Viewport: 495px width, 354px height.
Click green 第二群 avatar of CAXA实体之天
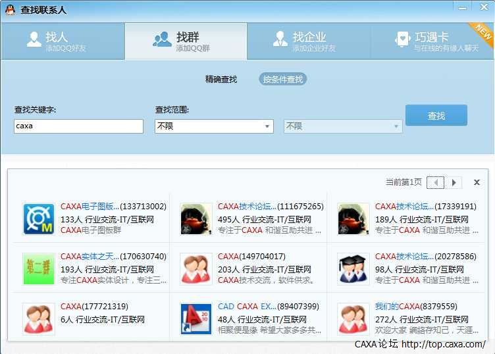tap(39, 269)
